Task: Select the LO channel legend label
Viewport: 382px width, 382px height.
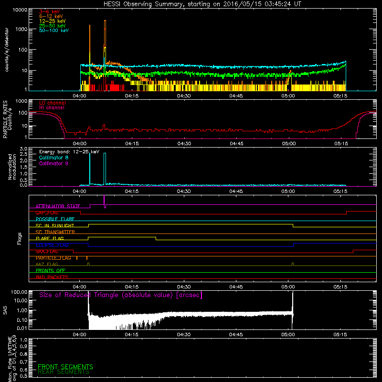Action: tap(53, 103)
